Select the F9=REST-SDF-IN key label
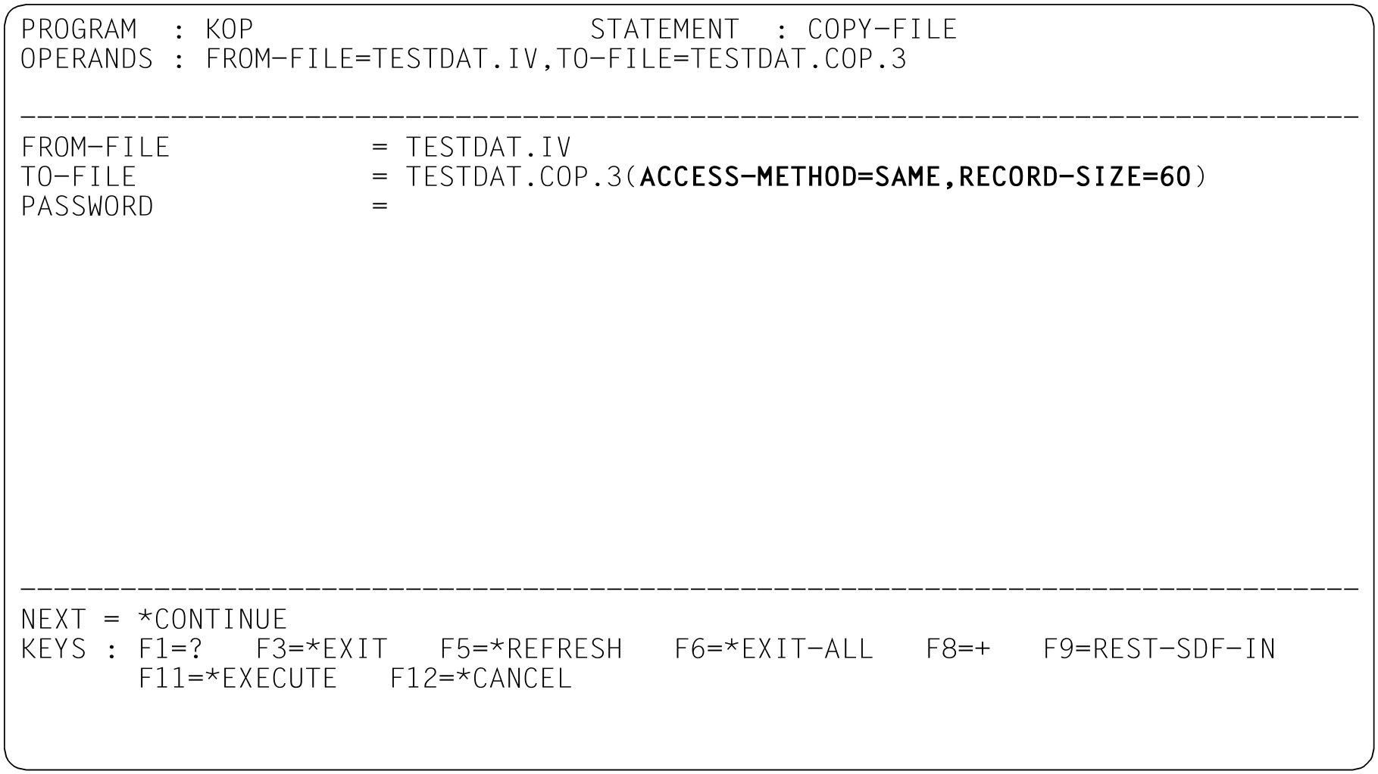This screenshot has width=1378, height=774. click(x=1159, y=649)
